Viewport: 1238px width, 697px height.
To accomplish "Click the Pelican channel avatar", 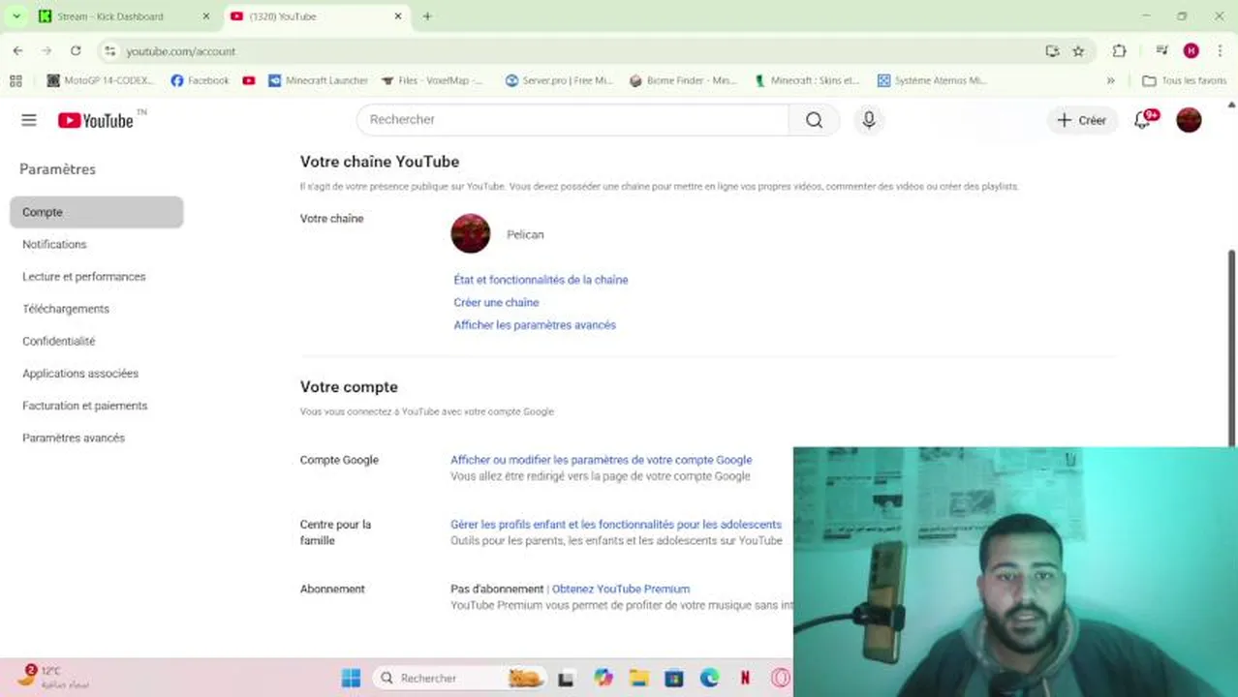I will pyautogui.click(x=471, y=234).
